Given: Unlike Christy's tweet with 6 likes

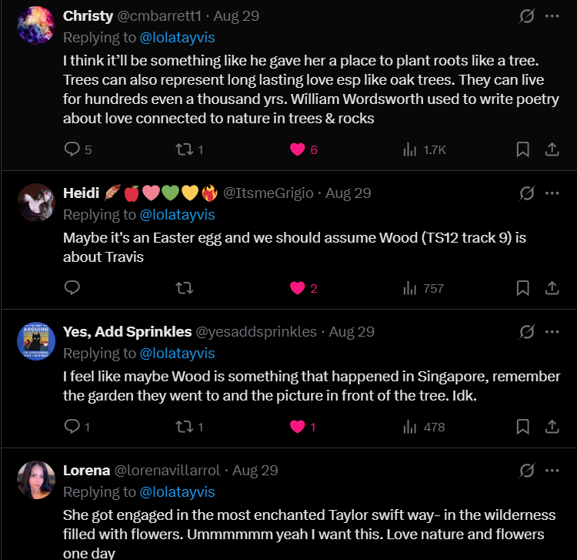Looking at the screenshot, I should tap(298, 149).
